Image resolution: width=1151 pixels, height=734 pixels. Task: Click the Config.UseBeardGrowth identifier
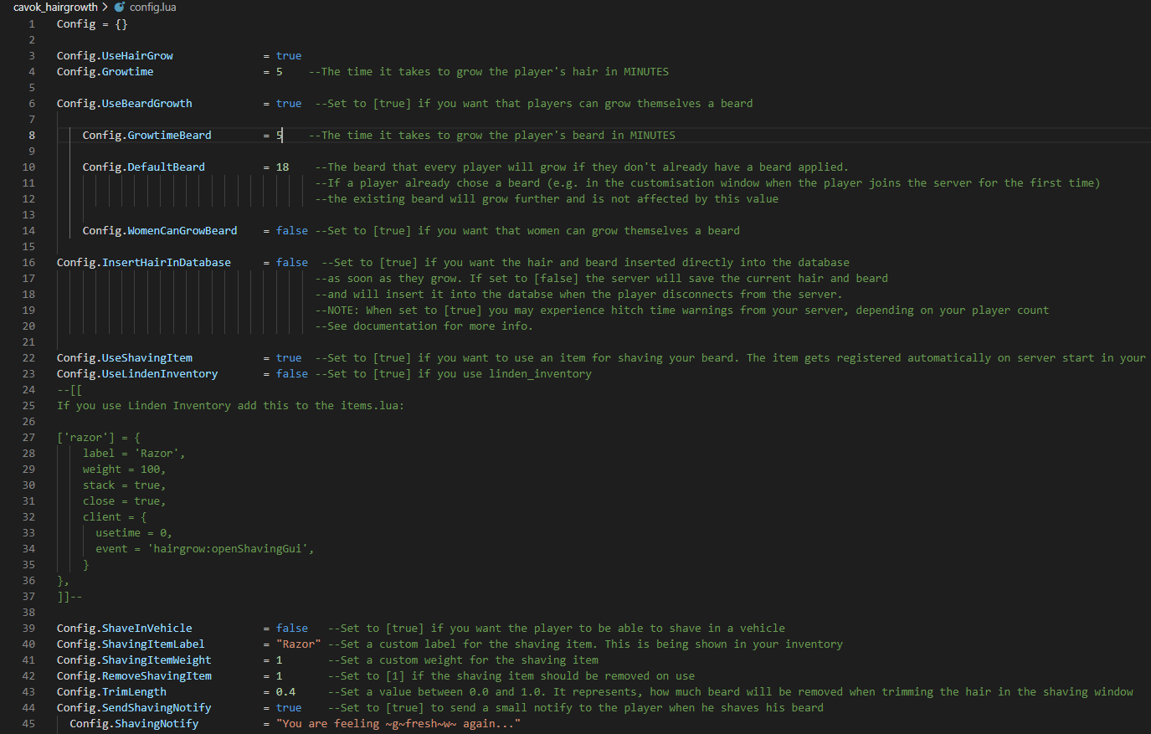pyautogui.click(x=125, y=103)
